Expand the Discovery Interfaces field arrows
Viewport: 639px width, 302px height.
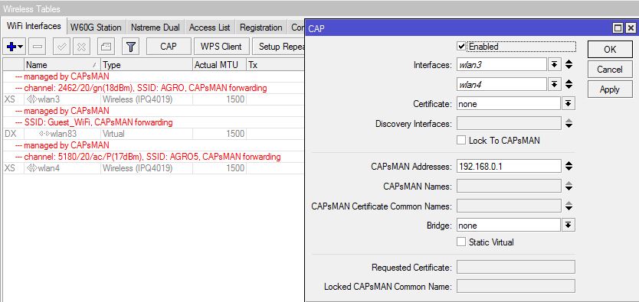click(569, 124)
